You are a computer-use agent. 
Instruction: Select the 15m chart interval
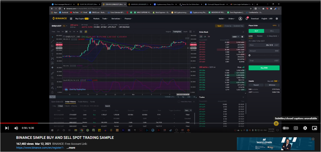58,32
